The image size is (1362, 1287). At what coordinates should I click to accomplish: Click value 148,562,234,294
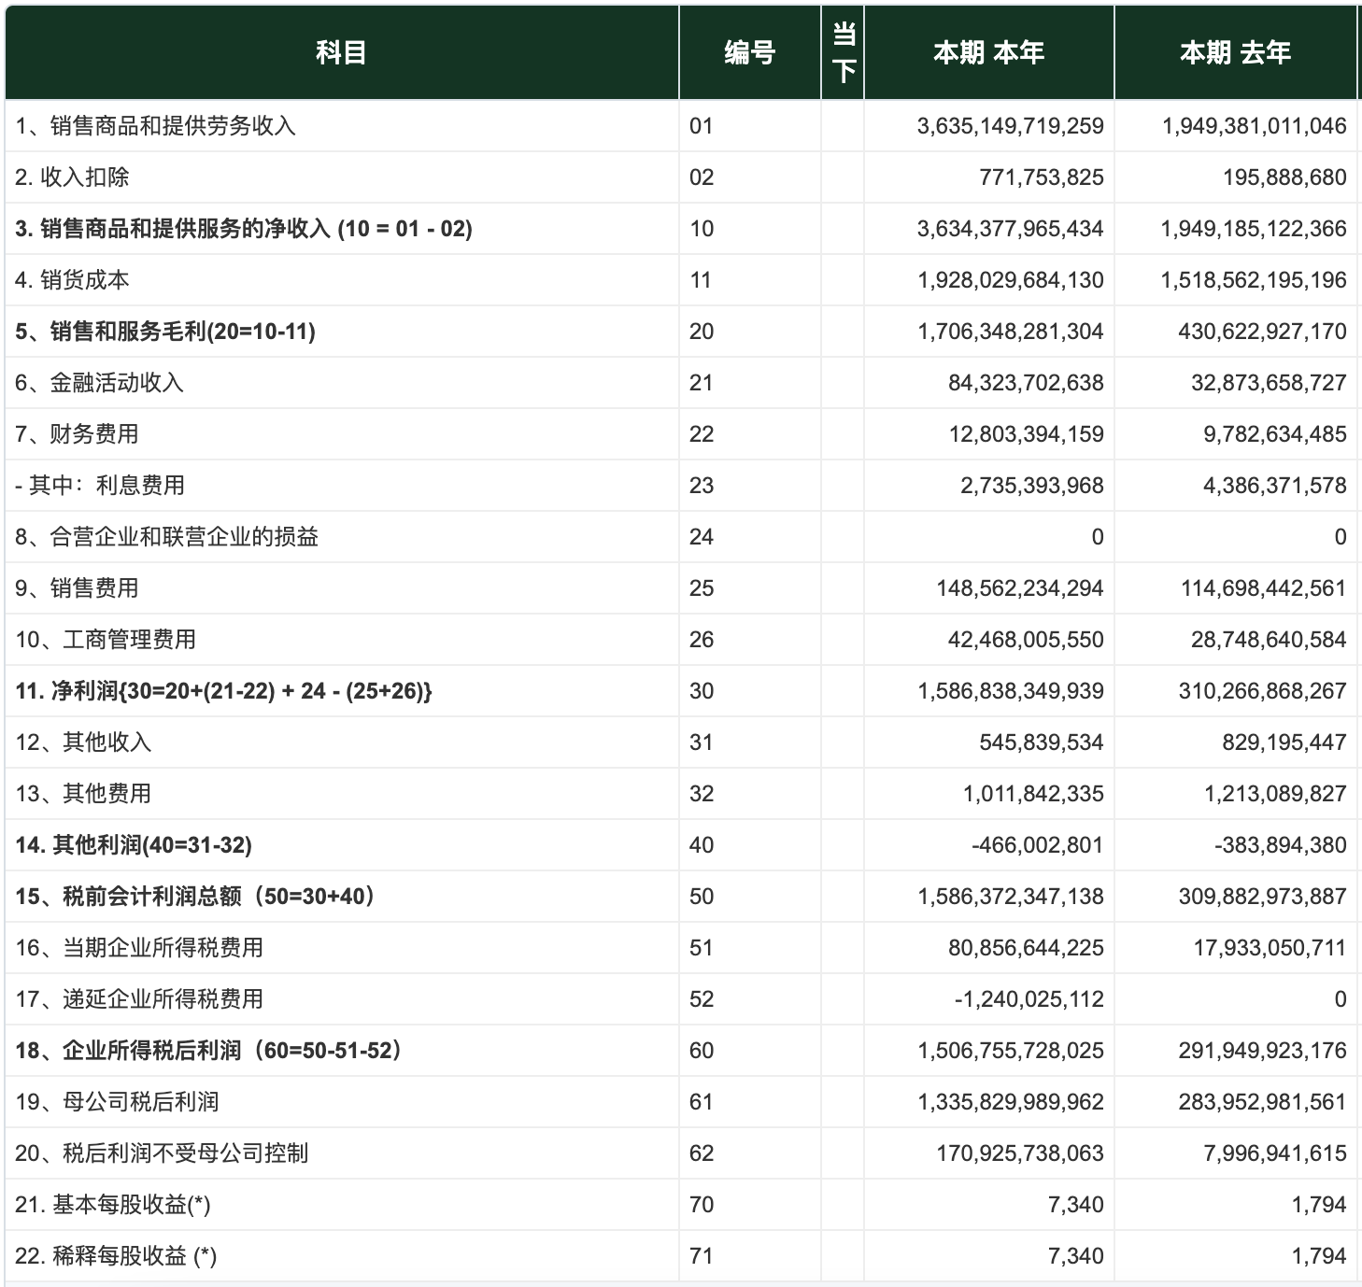tap(1020, 588)
